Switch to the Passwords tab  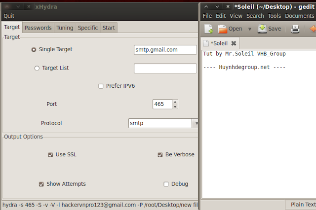(x=38, y=28)
